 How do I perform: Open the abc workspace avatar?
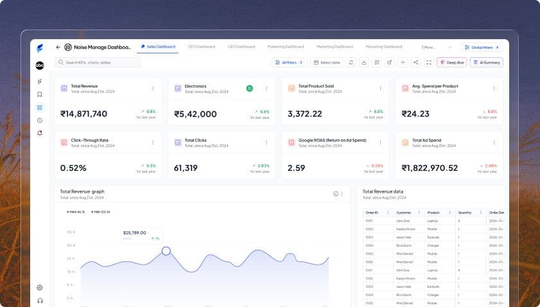tap(40, 65)
